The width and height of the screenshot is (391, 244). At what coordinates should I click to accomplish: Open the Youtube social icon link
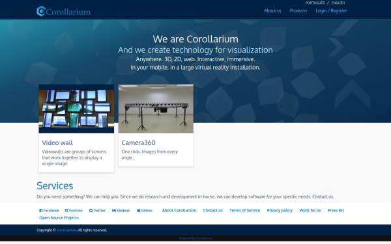74,210
